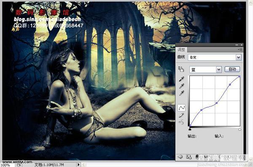Select the upper curve point near highlights

tap(230, 84)
